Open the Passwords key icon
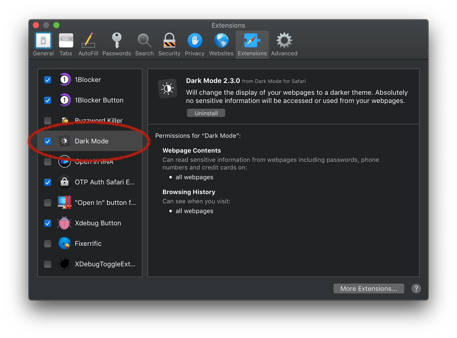This screenshot has width=457, height=338. pos(117,40)
